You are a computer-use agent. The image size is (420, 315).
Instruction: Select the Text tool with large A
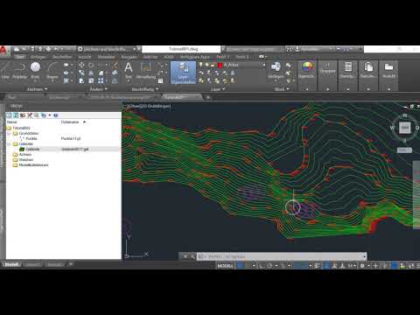click(129, 70)
